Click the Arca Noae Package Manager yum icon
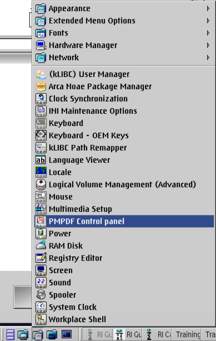 pyautogui.click(x=41, y=86)
